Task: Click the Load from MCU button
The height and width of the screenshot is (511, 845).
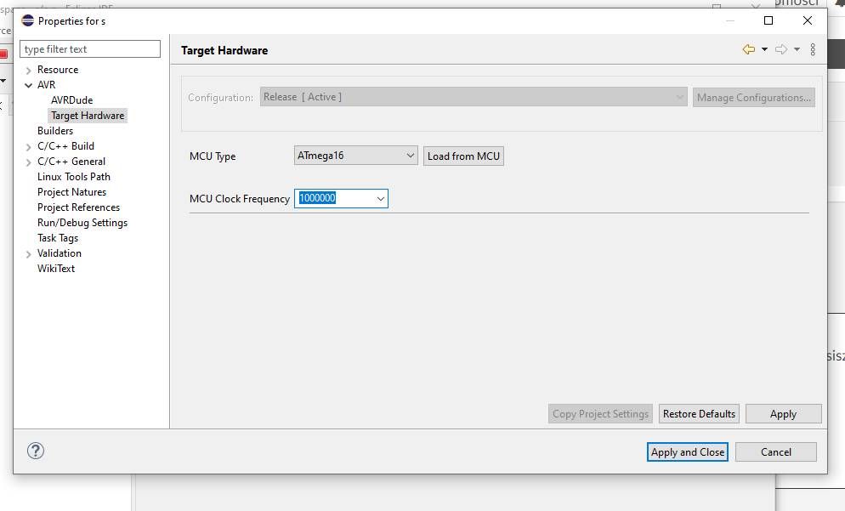Action: coord(463,156)
